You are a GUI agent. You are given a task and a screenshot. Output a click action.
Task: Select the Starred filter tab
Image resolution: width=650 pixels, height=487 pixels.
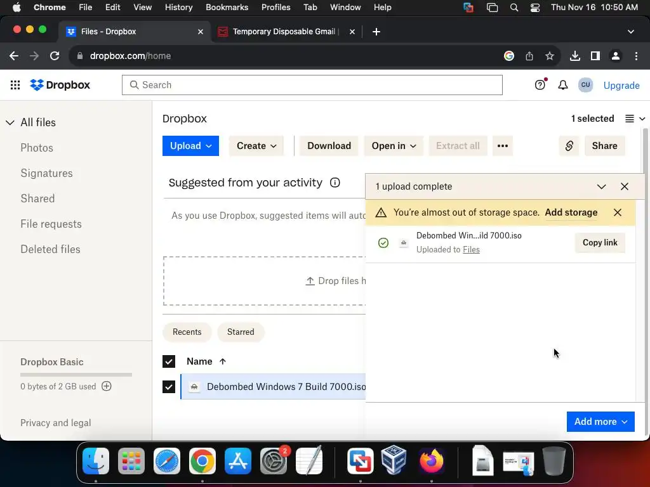click(x=241, y=332)
